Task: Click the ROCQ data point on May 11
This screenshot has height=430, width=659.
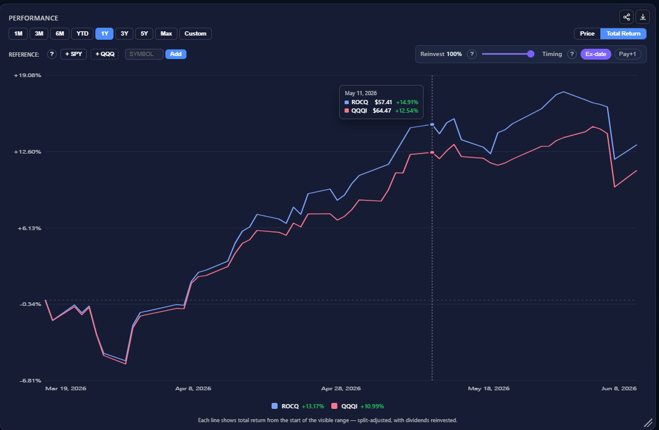Action: [432, 125]
